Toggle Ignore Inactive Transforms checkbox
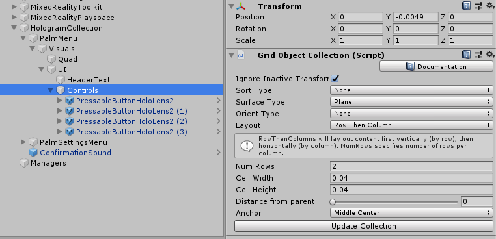The width and height of the screenshot is (496, 239). coord(335,79)
